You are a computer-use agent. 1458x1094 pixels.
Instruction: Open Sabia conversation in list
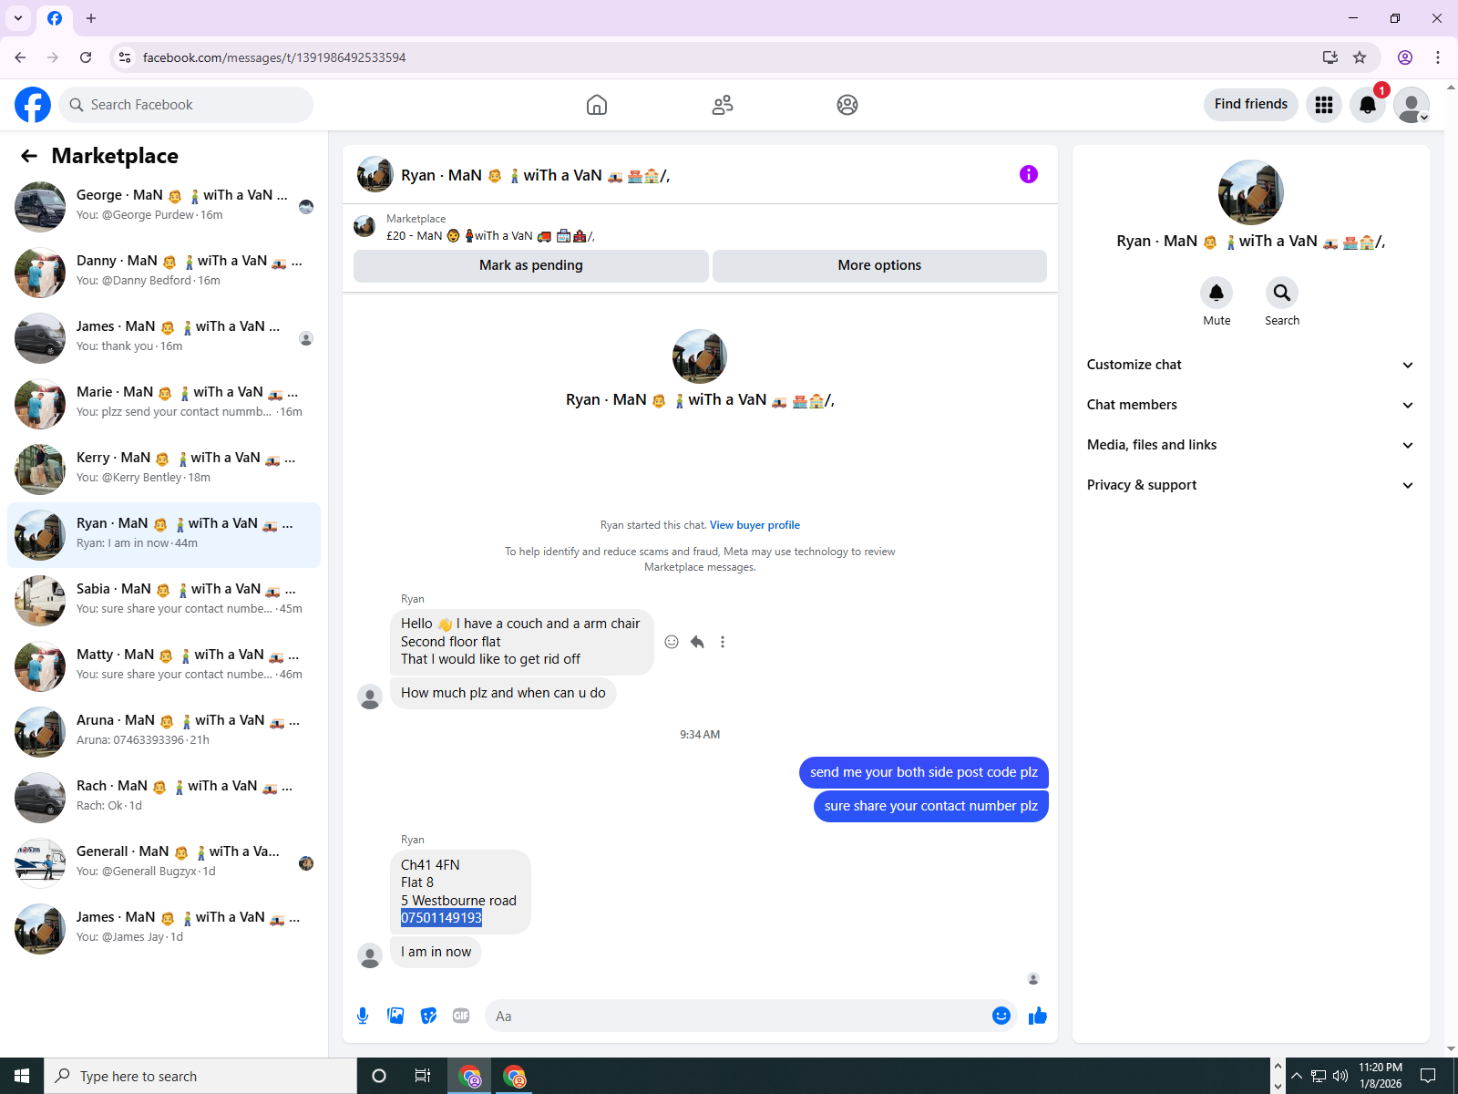click(164, 601)
